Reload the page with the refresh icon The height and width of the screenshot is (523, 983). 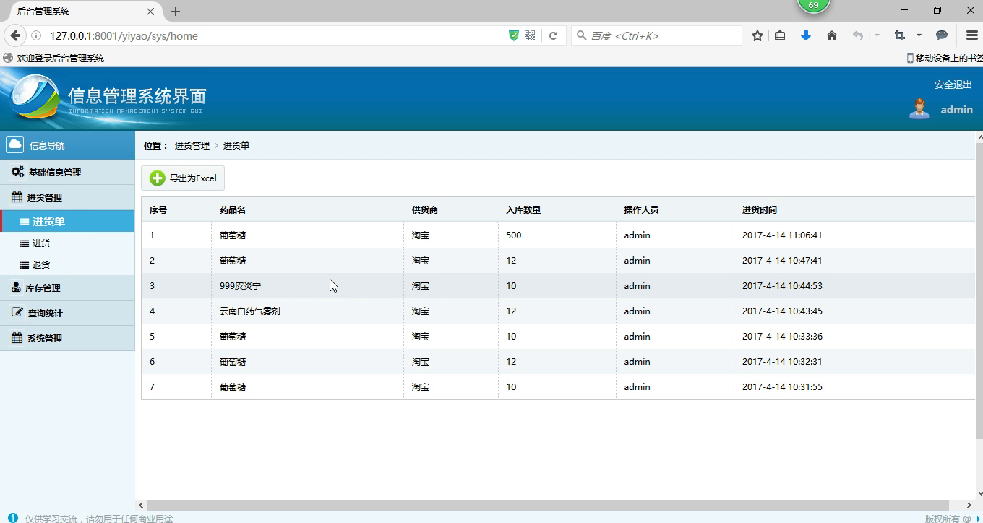pyautogui.click(x=553, y=35)
